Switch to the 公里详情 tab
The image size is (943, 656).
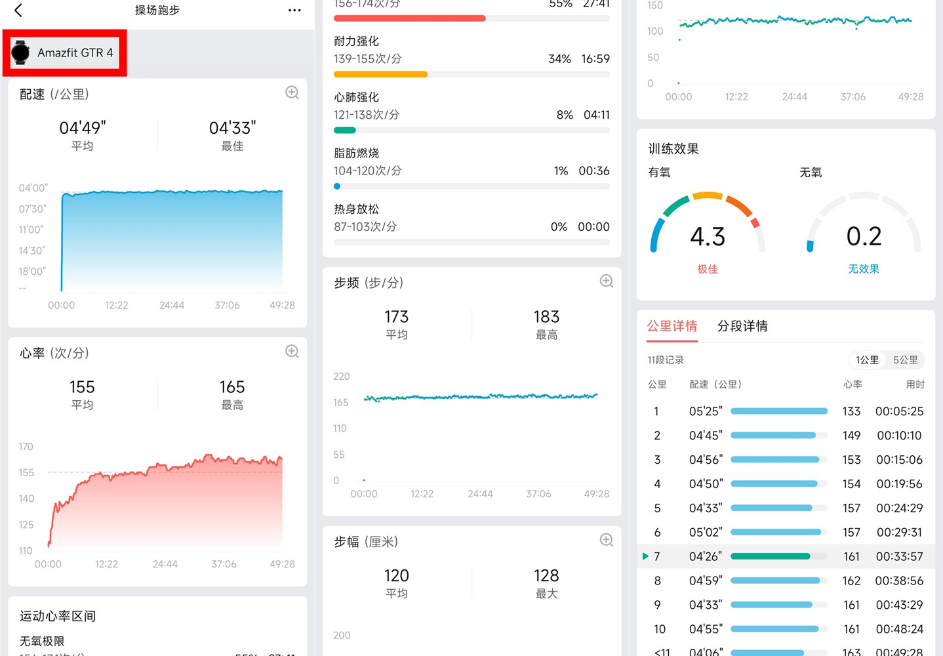672,326
